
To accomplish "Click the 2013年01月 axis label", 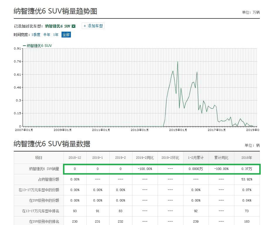I will (x=140, y=130).
